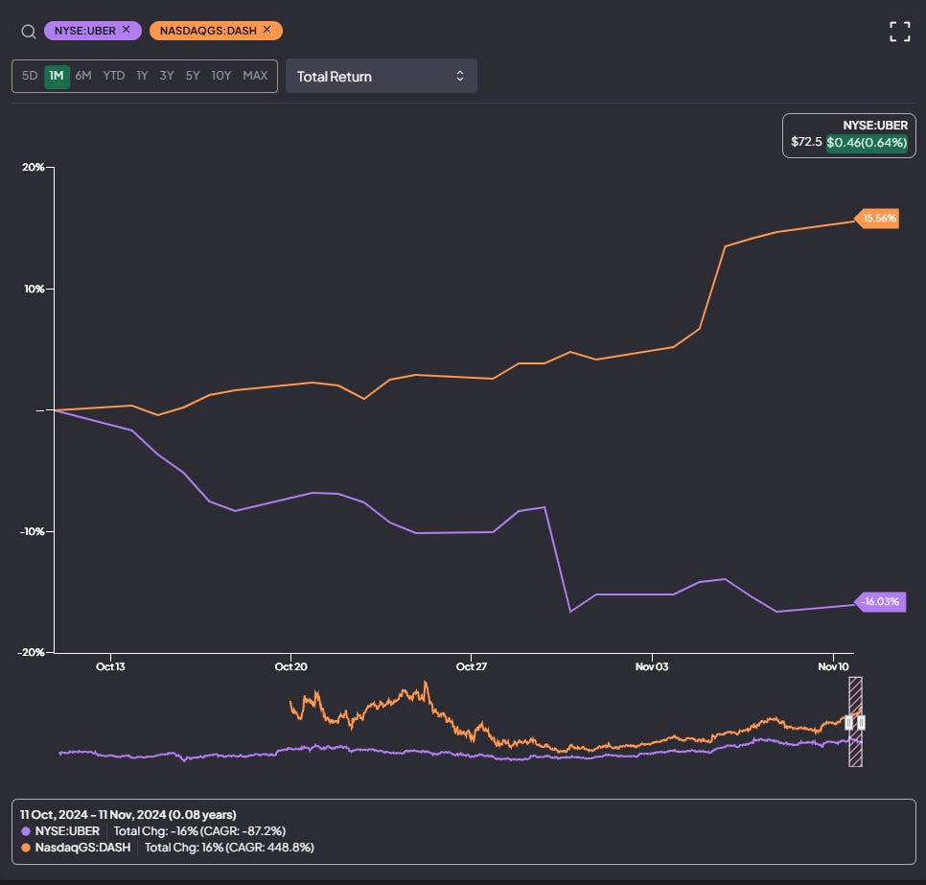
Task: Click the 20% y-axis label
Action: tap(33, 167)
